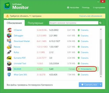Image resolution: width=109 pixels, height=93 pixels.
Task: Click the vertical scrollbar thumb
Action: click(101, 57)
